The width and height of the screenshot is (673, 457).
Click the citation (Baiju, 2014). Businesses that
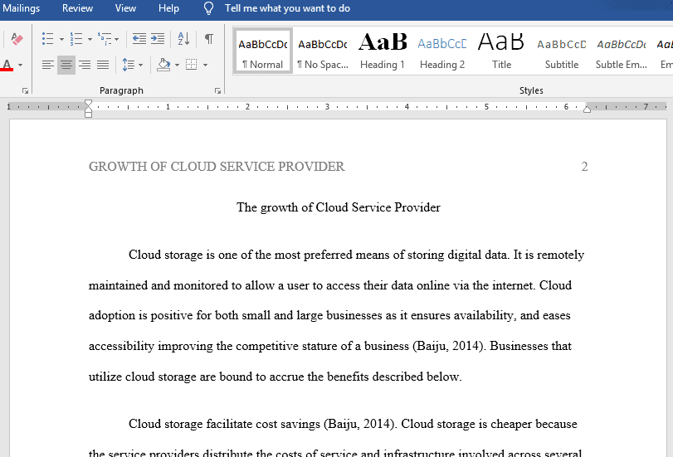tap(492, 346)
